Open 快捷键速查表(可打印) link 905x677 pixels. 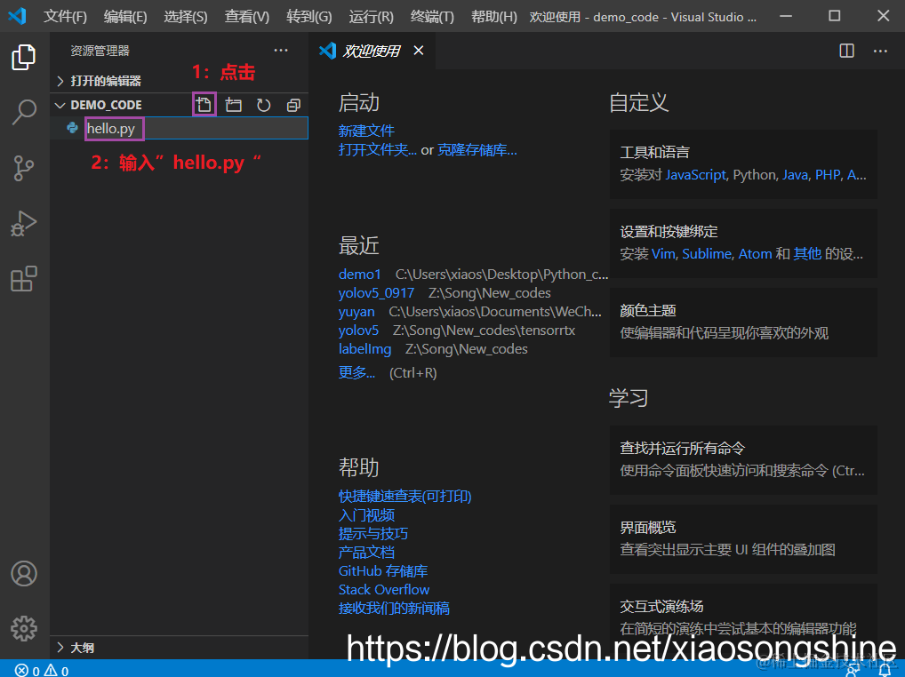click(405, 497)
